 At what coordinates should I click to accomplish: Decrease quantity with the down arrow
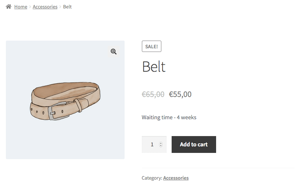coord(161,146)
